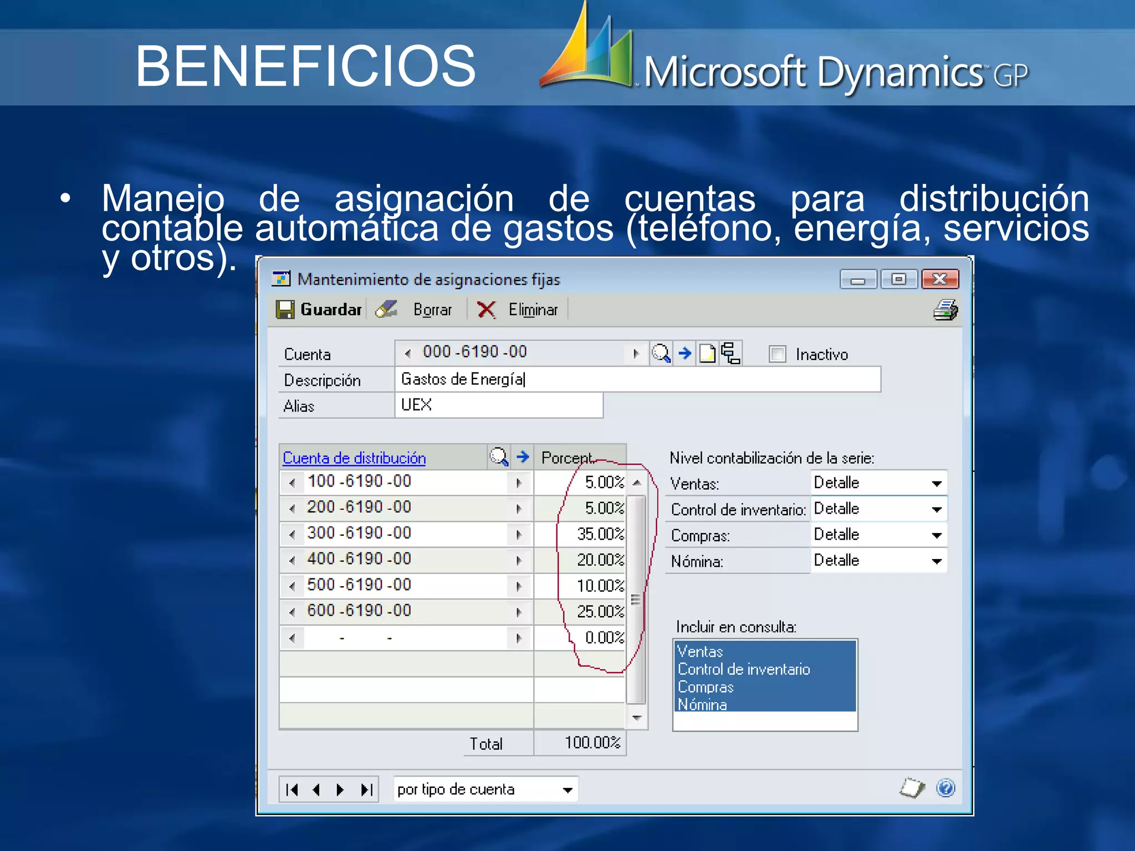
Task: Click the Porcent. column header
Action: pos(580,458)
